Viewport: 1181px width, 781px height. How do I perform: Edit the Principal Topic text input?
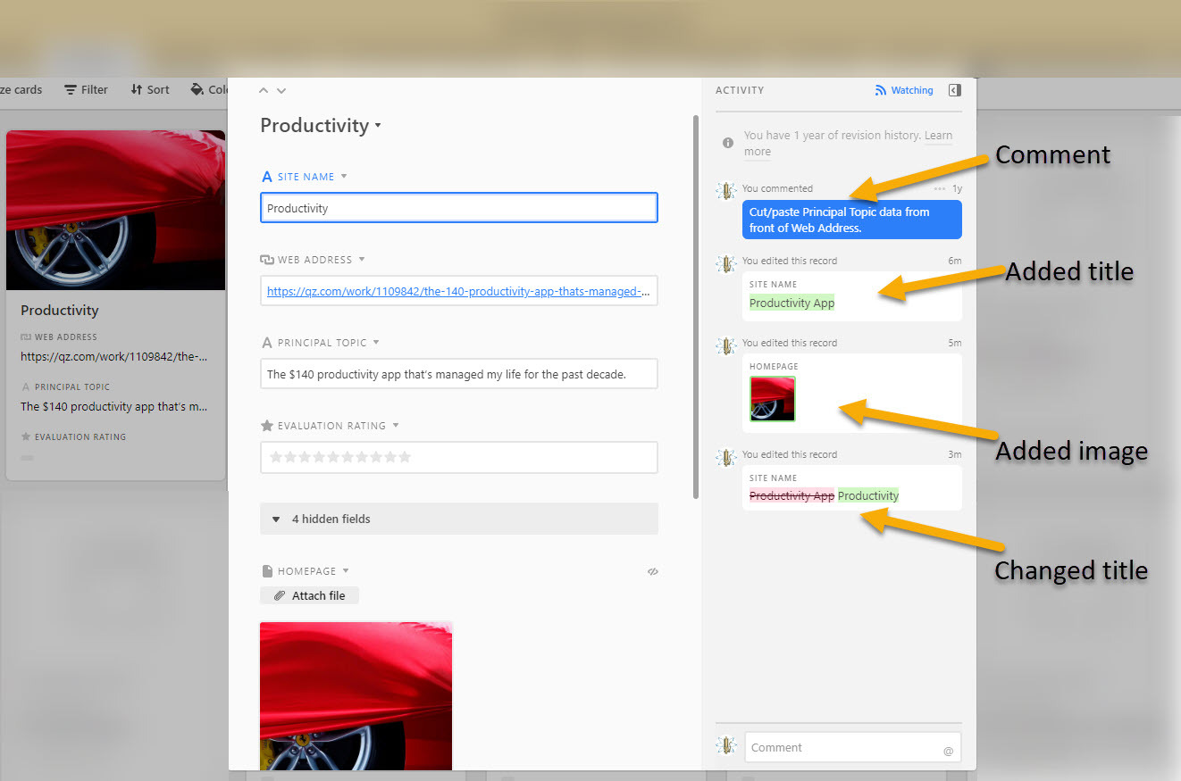pos(459,374)
